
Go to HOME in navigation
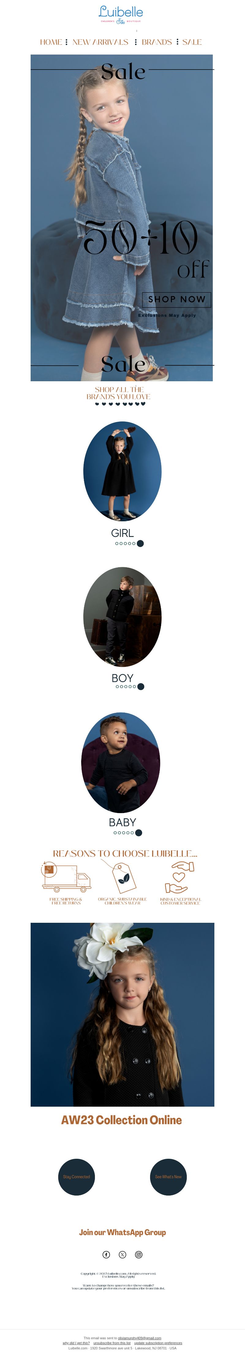tap(51, 42)
